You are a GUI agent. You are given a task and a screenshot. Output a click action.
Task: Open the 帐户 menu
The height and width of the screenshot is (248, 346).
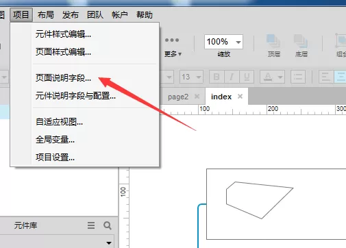click(x=120, y=15)
